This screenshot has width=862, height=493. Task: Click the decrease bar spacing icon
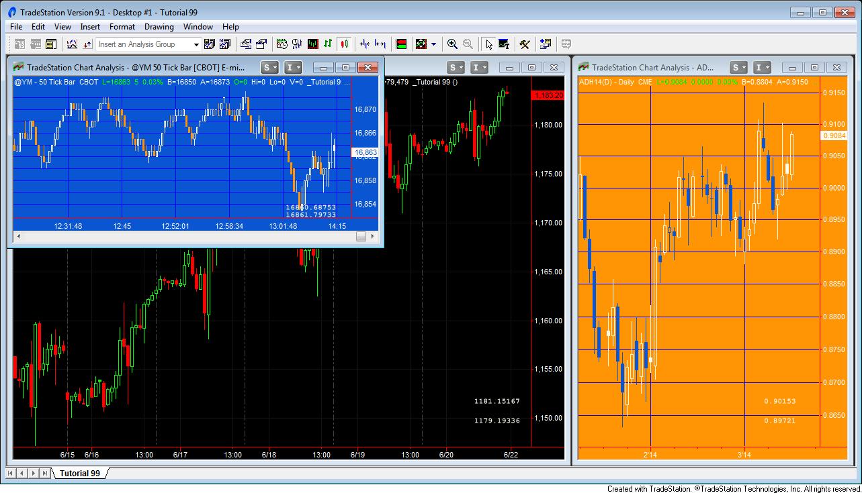tap(365, 44)
